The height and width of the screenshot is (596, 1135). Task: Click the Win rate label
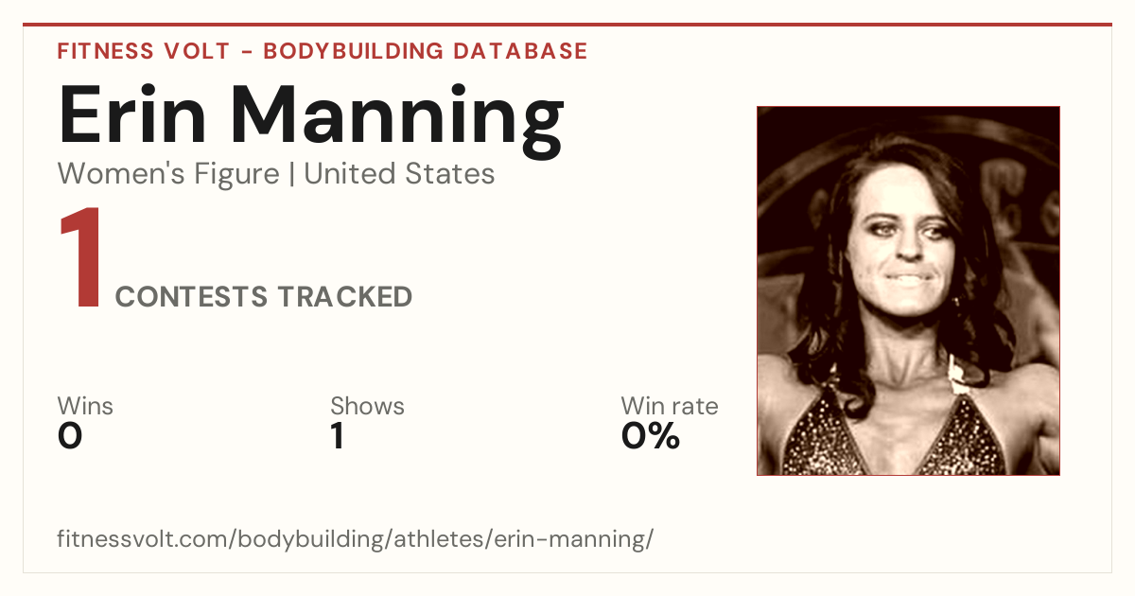[669, 407]
